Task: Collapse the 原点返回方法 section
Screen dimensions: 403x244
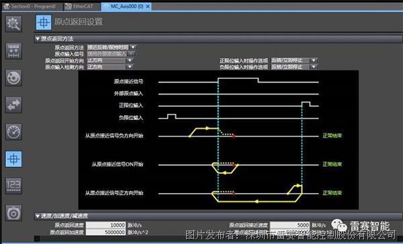Action: (x=38, y=39)
